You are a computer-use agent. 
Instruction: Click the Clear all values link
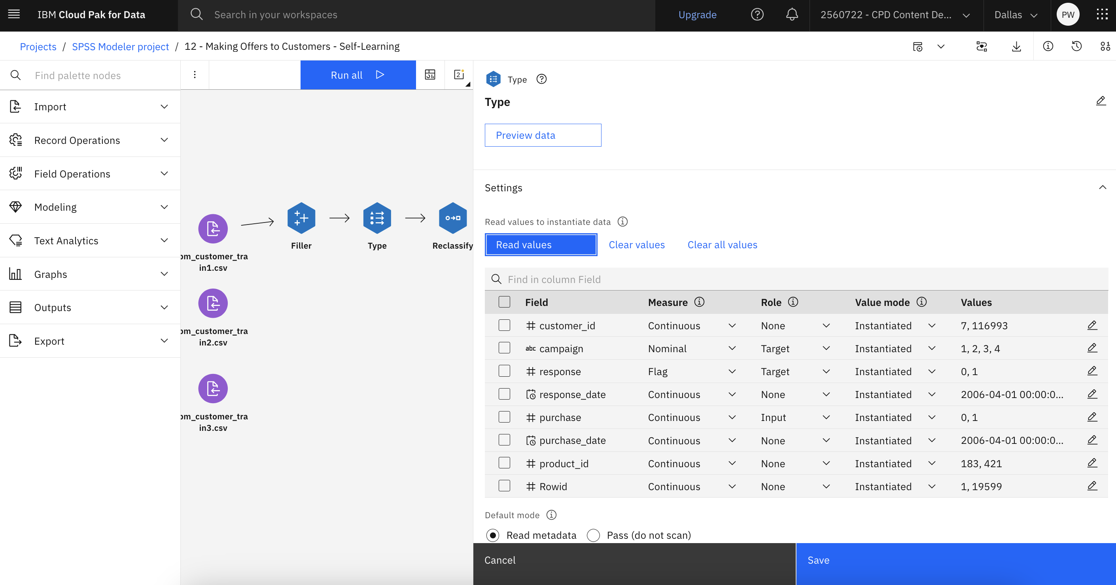coord(722,245)
